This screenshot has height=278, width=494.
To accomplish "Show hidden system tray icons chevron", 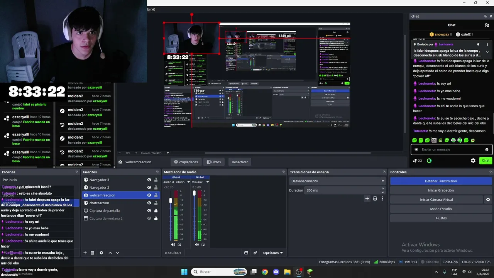I will (x=436, y=272).
